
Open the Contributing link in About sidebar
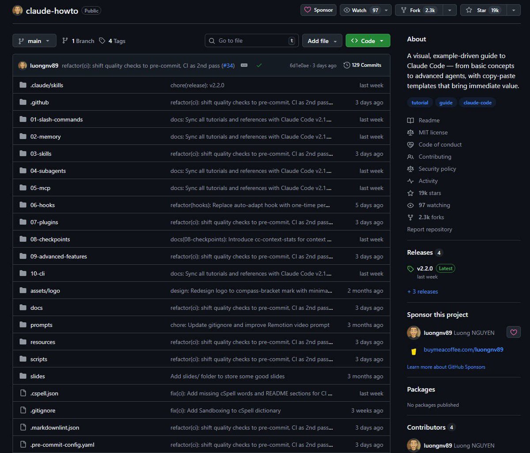(x=429, y=157)
